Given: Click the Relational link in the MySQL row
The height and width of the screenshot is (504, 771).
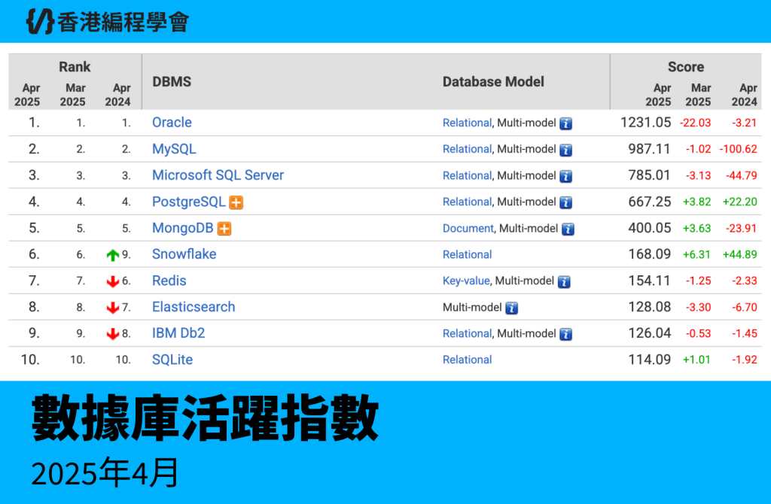Looking at the screenshot, I should click(467, 150).
